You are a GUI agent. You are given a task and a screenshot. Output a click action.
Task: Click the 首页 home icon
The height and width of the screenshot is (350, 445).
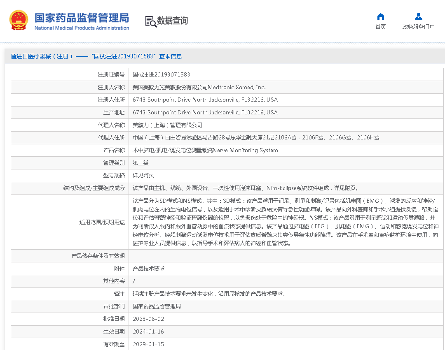click(380, 16)
